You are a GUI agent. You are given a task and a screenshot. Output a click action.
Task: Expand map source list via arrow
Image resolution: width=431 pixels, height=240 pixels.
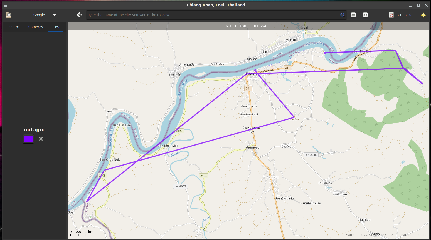55,15
